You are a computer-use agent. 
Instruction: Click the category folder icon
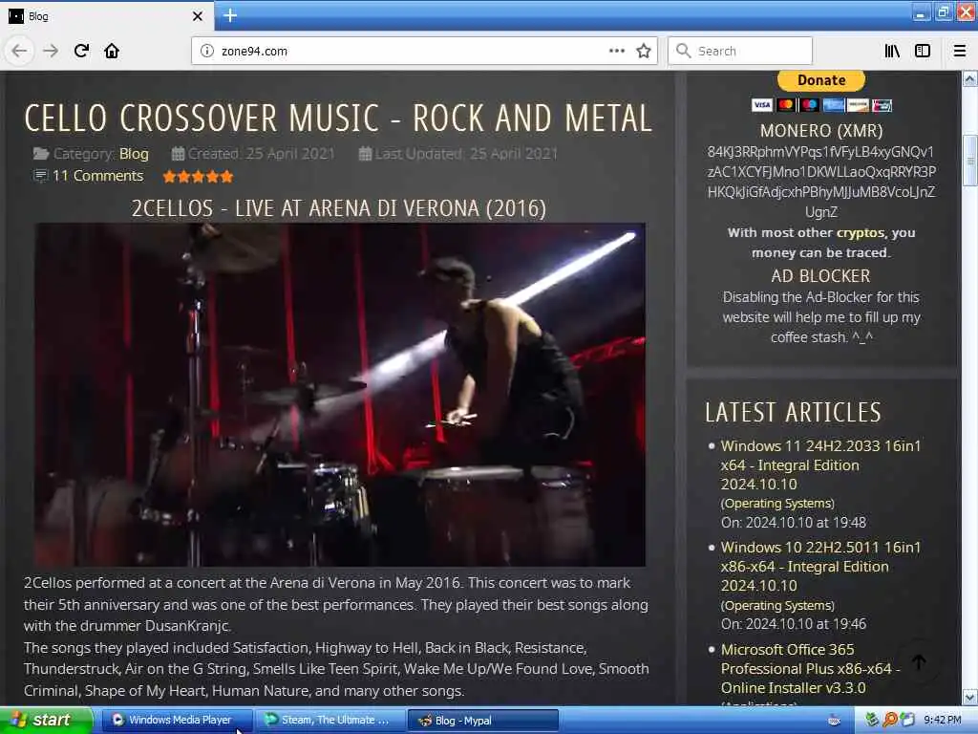[x=41, y=154]
